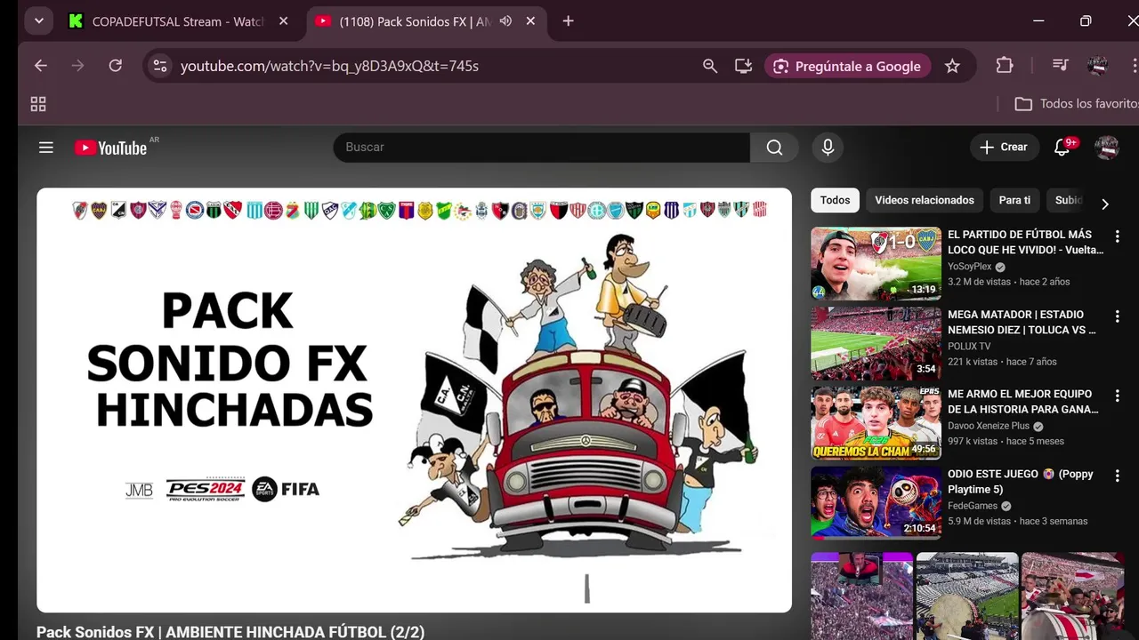Go to YouTube home via logo

point(111,148)
